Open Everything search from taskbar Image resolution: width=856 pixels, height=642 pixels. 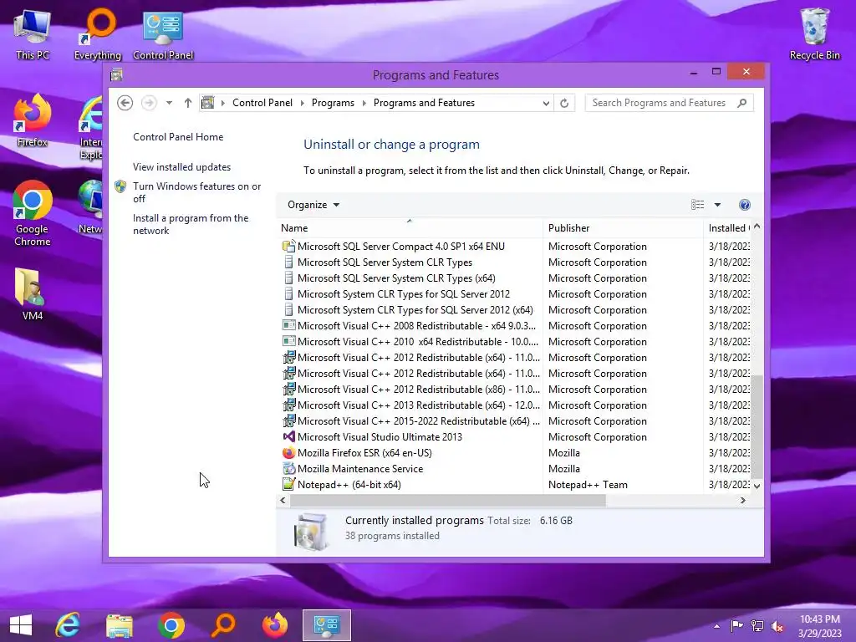pos(223,625)
